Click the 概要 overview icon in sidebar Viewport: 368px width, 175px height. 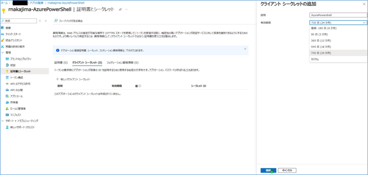click(2, 28)
